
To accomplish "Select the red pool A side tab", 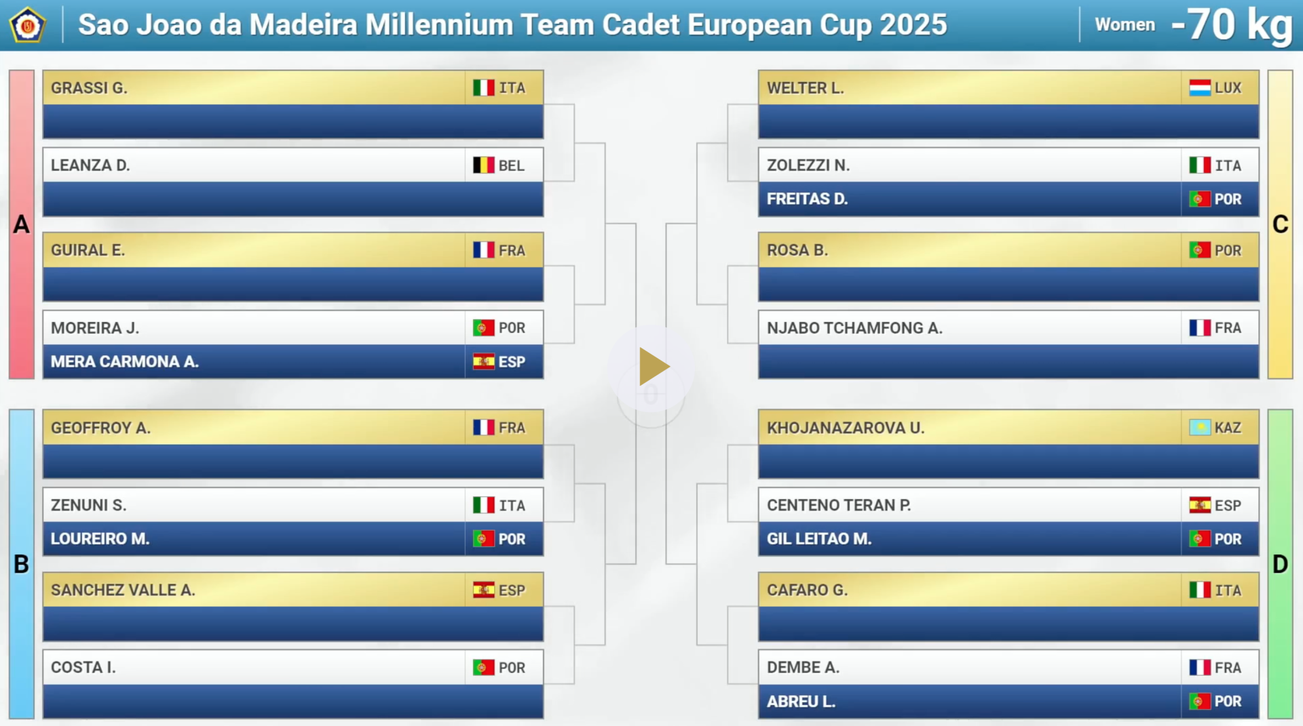I will click(22, 224).
